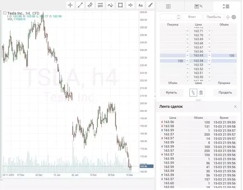Screen dimensions: 243x190
Task: Click the current price label 163.56 on axis
Action: pyautogui.click(x=146, y=166)
